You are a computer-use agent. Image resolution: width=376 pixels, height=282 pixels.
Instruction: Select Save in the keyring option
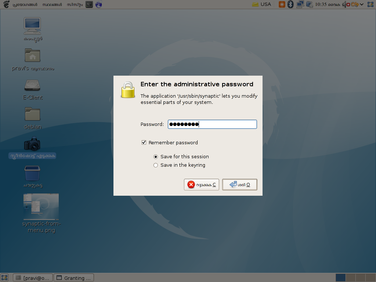(156, 165)
